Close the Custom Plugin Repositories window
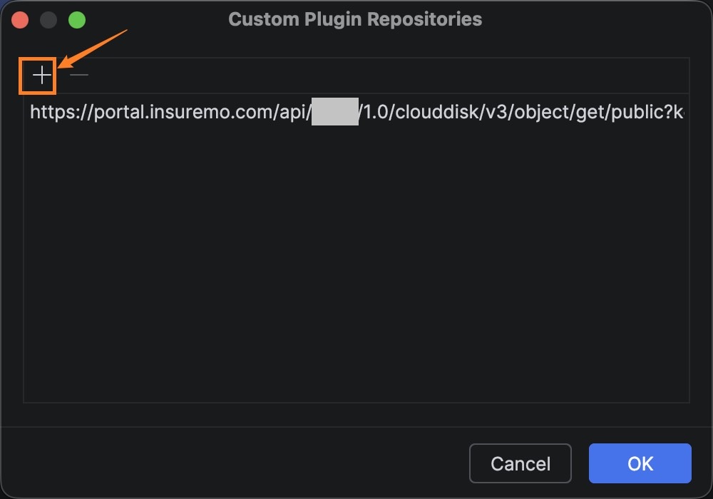This screenshot has height=499, width=713. click(20, 20)
